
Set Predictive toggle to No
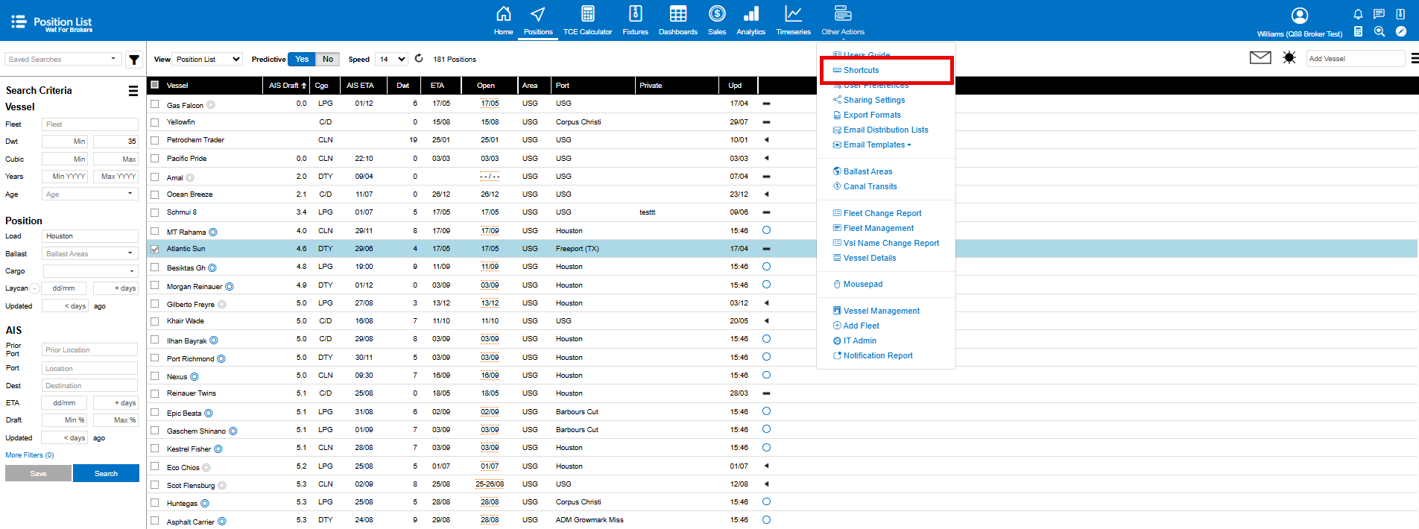coord(328,60)
